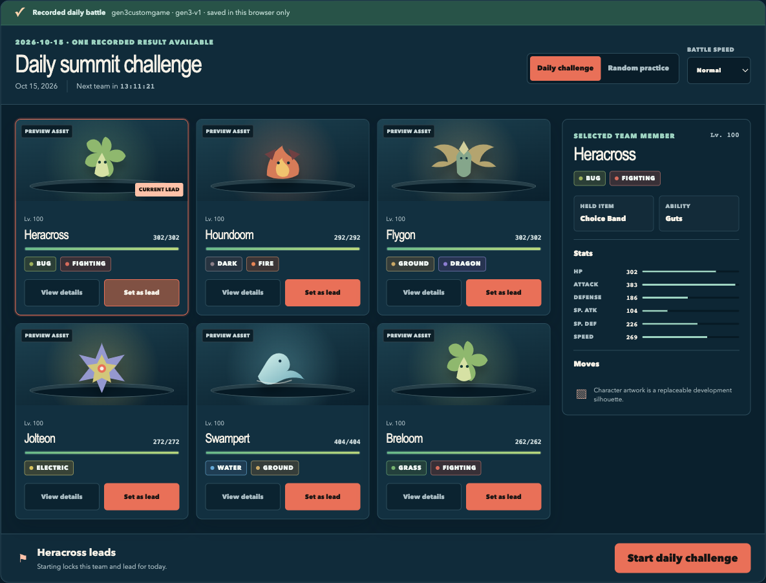Click Swampert's 404/404 HP value
766x583 pixels.
pyautogui.click(x=347, y=442)
